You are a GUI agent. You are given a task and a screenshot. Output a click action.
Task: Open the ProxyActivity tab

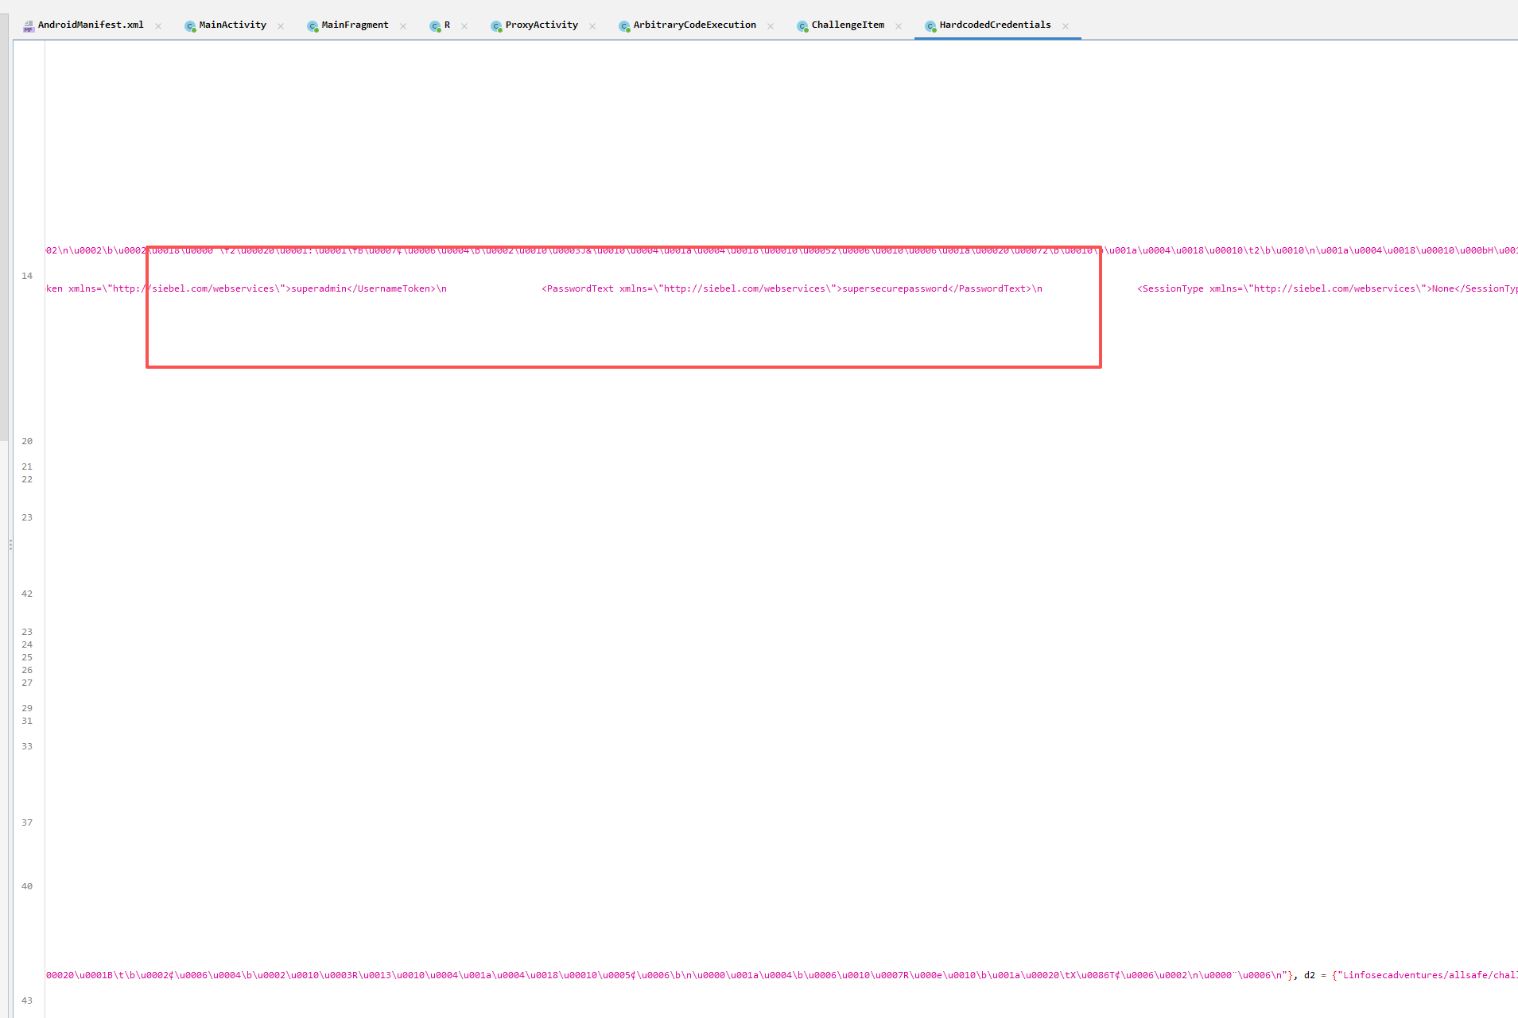[x=542, y=25]
